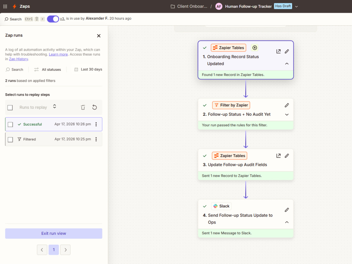The image size is (352, 264).
Task: Click the AF avatar badge
Action: [x=219, y=6]
